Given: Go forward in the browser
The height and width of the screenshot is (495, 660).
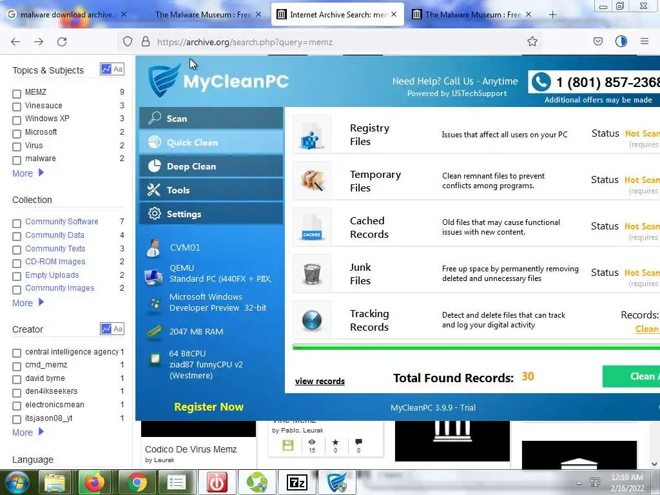Looking at the screenshot, I should coord(39,41).
